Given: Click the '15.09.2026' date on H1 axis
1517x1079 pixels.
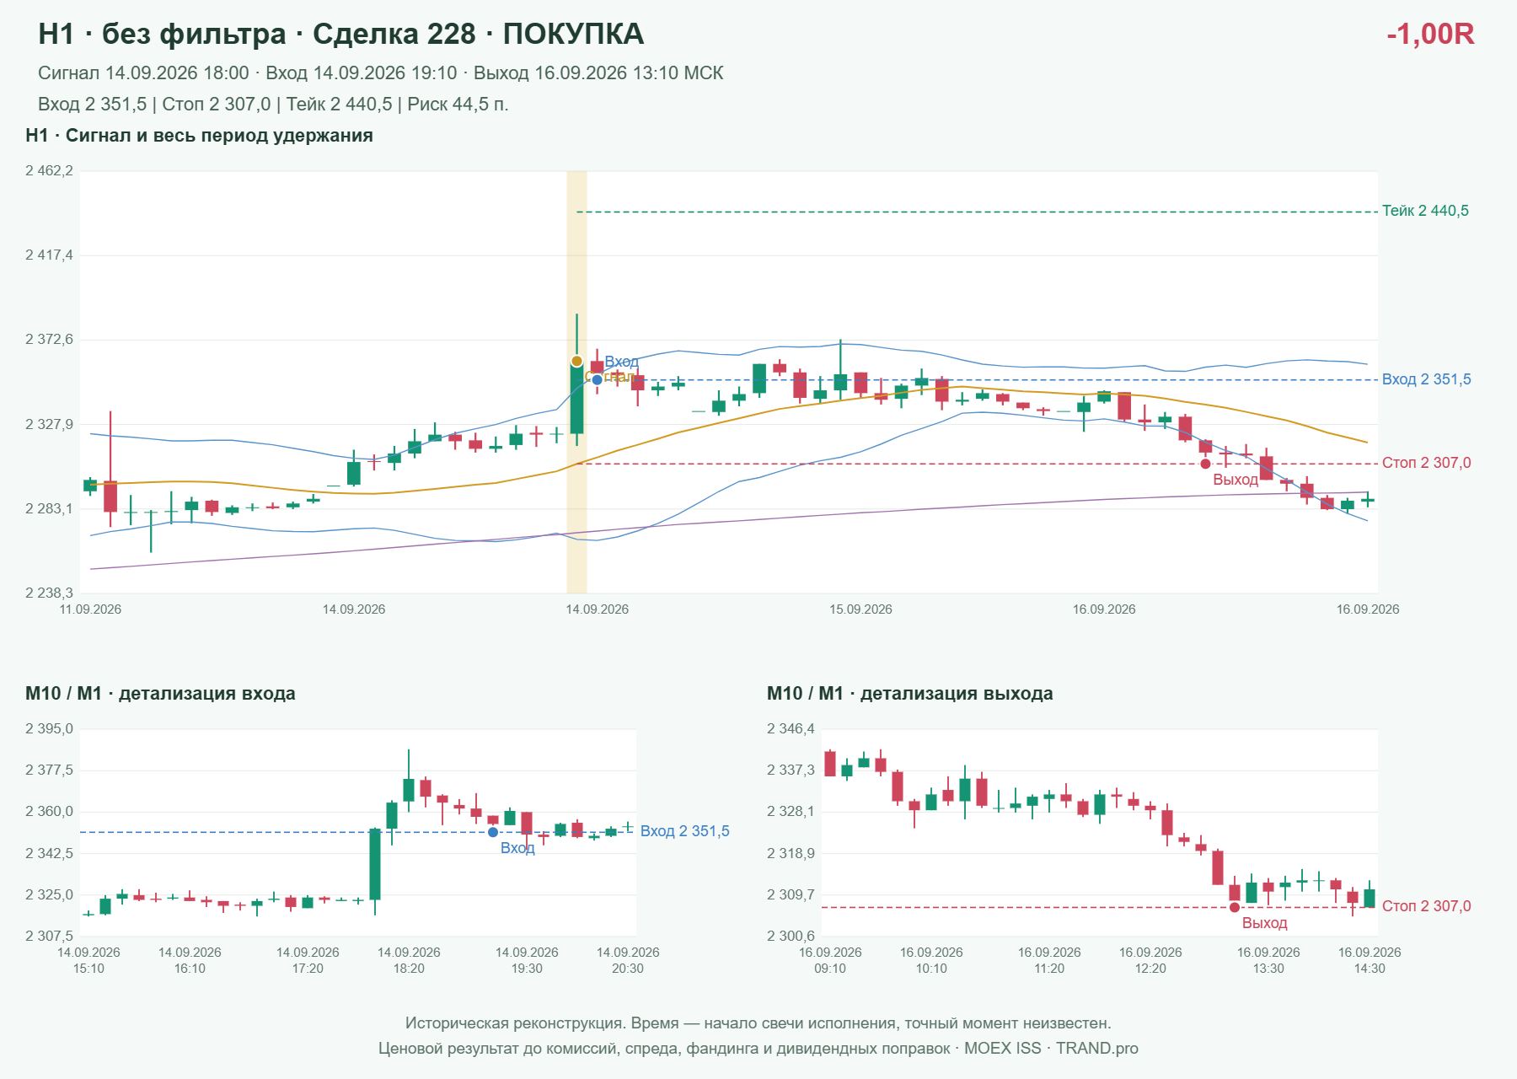Looking at the screenshot, I should click(860, 609).
